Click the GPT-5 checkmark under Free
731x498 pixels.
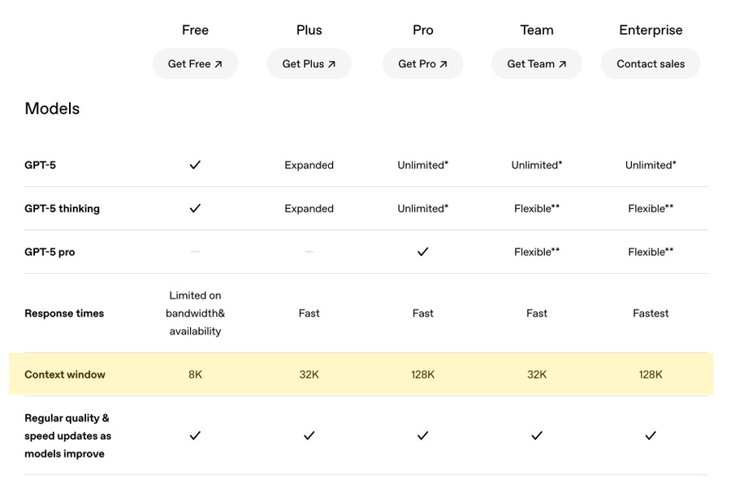(195, 165)
